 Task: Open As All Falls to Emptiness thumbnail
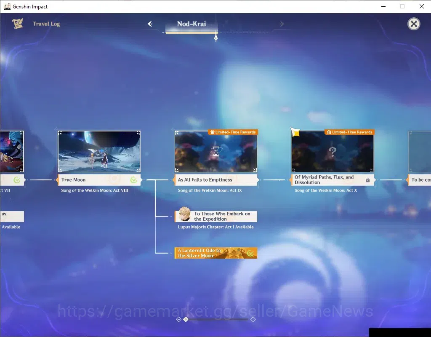click(216, 151)
